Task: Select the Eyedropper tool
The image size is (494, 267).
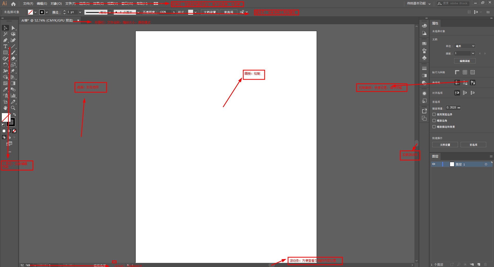Action: 5,89
